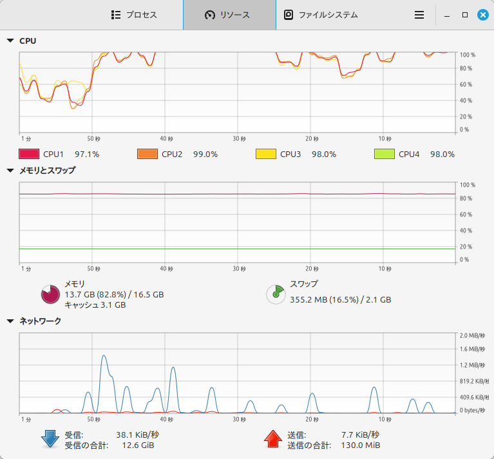Click the CPU history graph
This screenshot has width=494, height=459.
coord(238,92)
